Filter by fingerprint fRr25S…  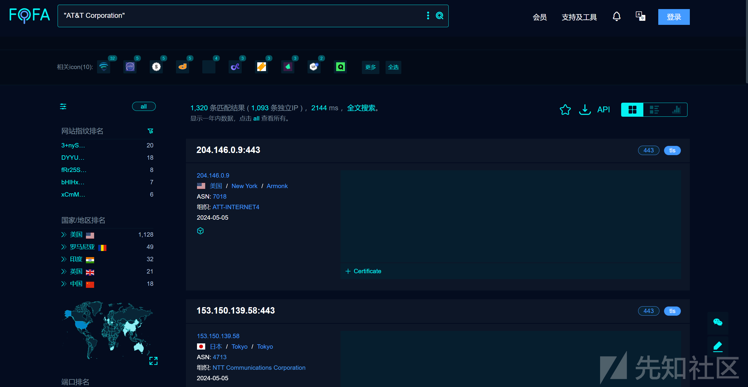[x=74, y=170]
